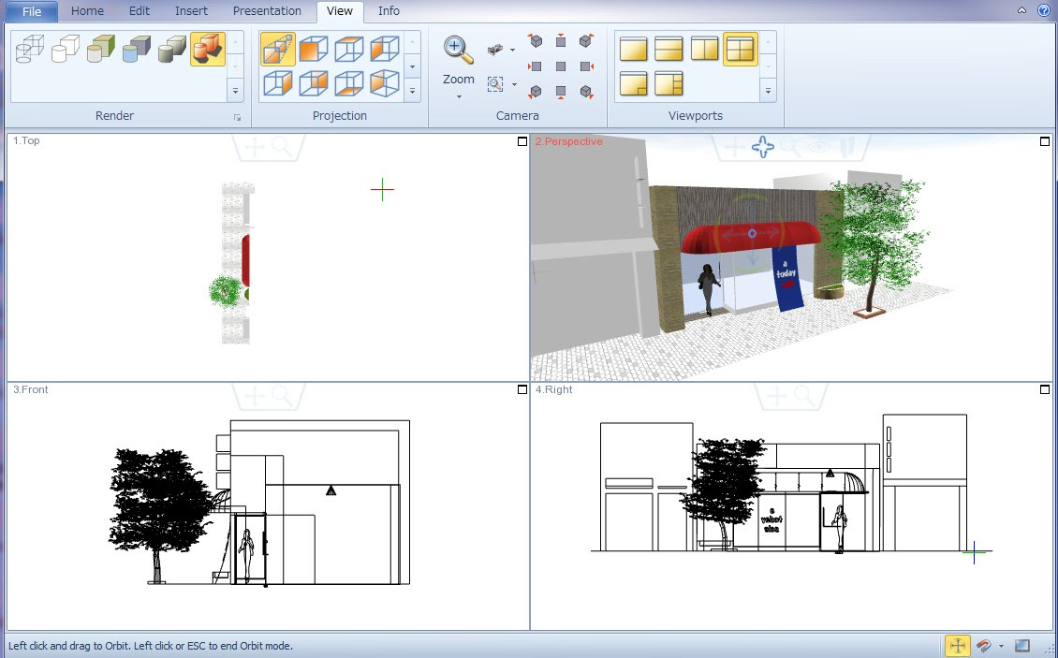Switch to the Home tab
This screenshot has width=1058, height=658.
pyautogui.click(x=87, y=11)
